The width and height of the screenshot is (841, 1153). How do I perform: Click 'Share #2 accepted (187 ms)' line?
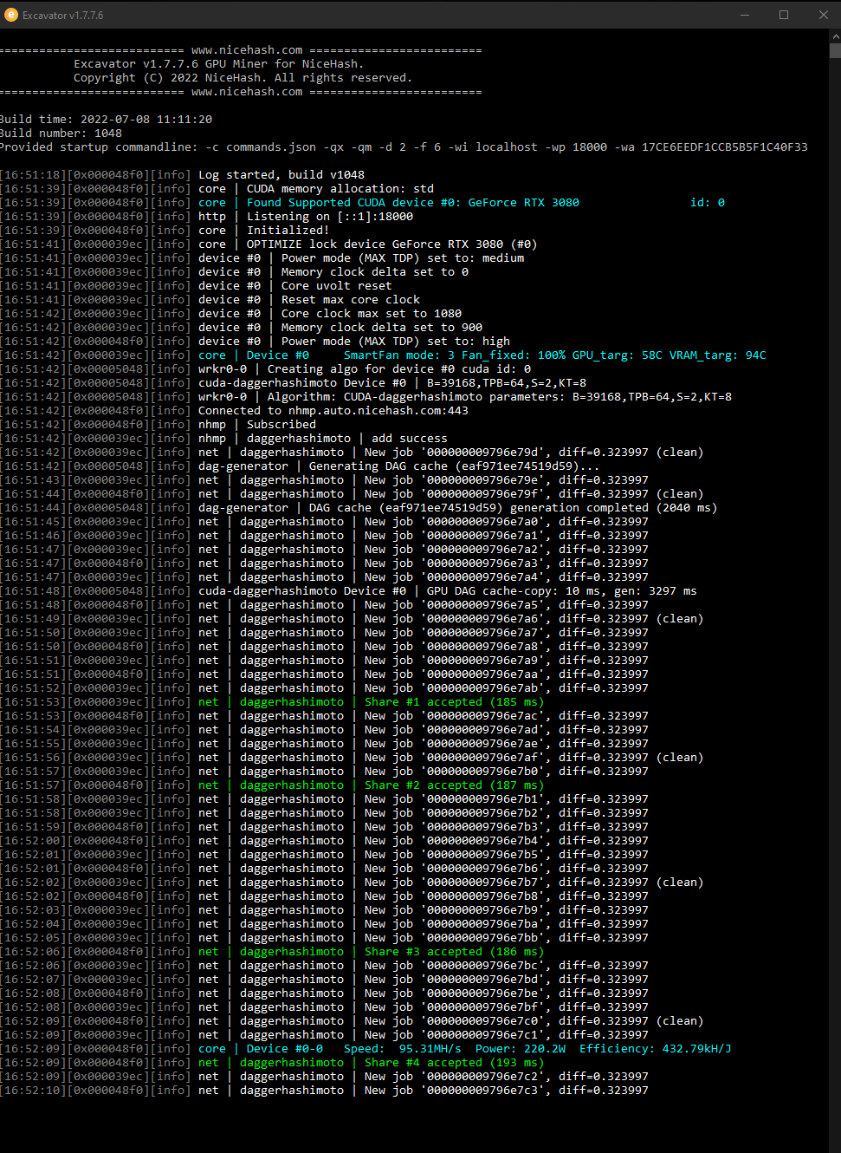click(272, 785)
